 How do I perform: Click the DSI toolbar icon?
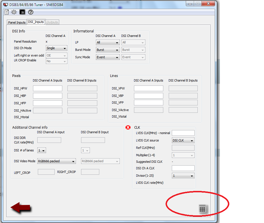pos(22,12)
